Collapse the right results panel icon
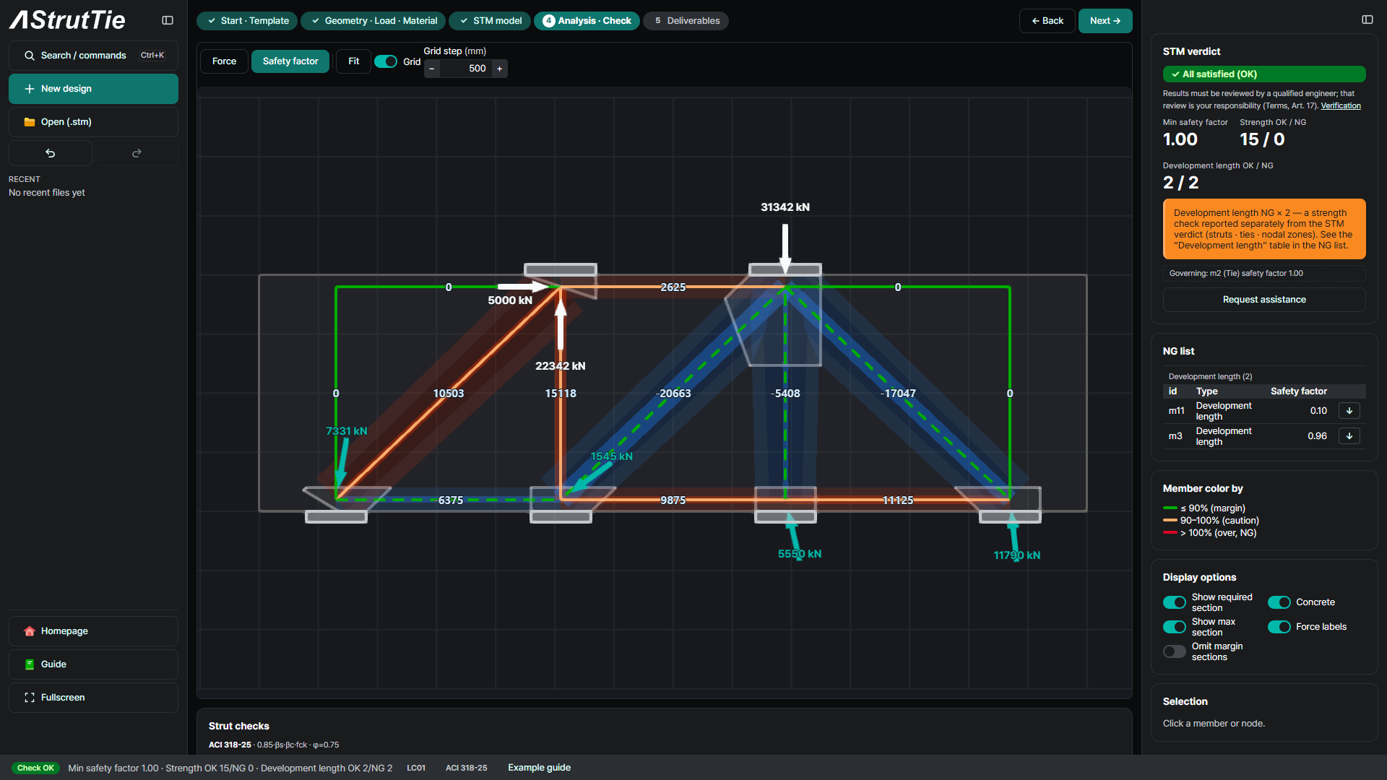The image size is (1387, 780). [x=1367, y=20]
